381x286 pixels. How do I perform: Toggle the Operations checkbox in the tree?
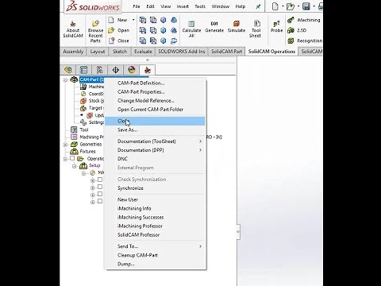(72, 158)
